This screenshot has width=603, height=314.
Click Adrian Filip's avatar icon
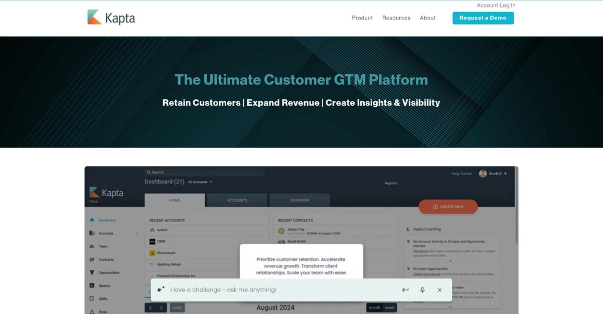[281, 231]
